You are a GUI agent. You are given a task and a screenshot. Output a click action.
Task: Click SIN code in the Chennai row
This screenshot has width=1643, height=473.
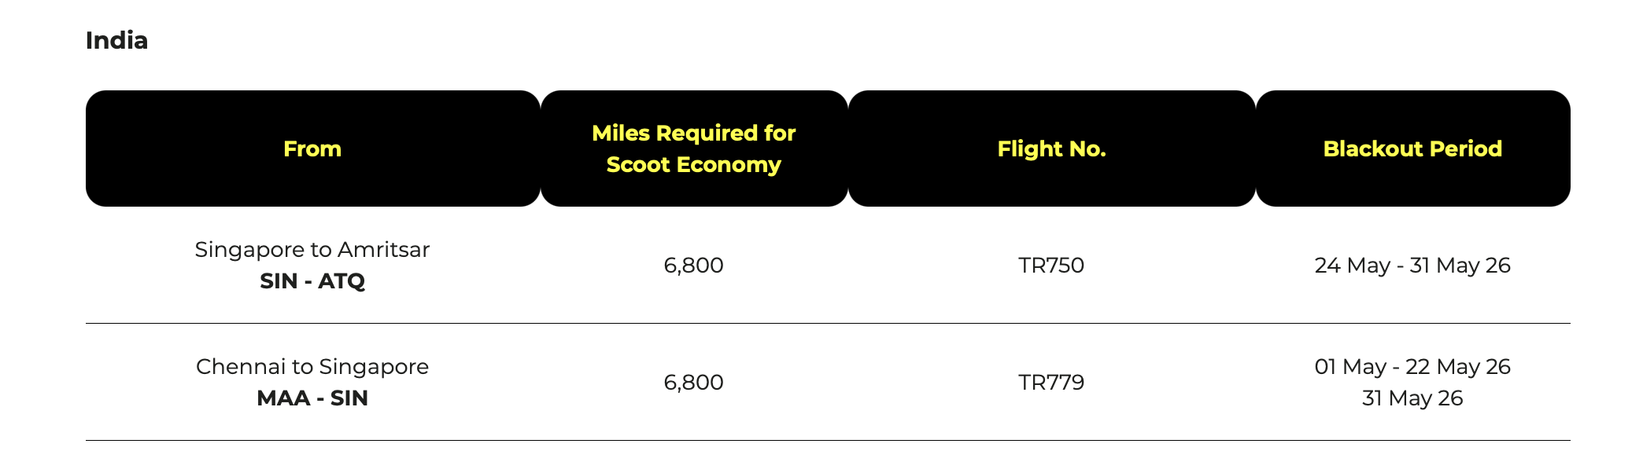coord(349,398)
